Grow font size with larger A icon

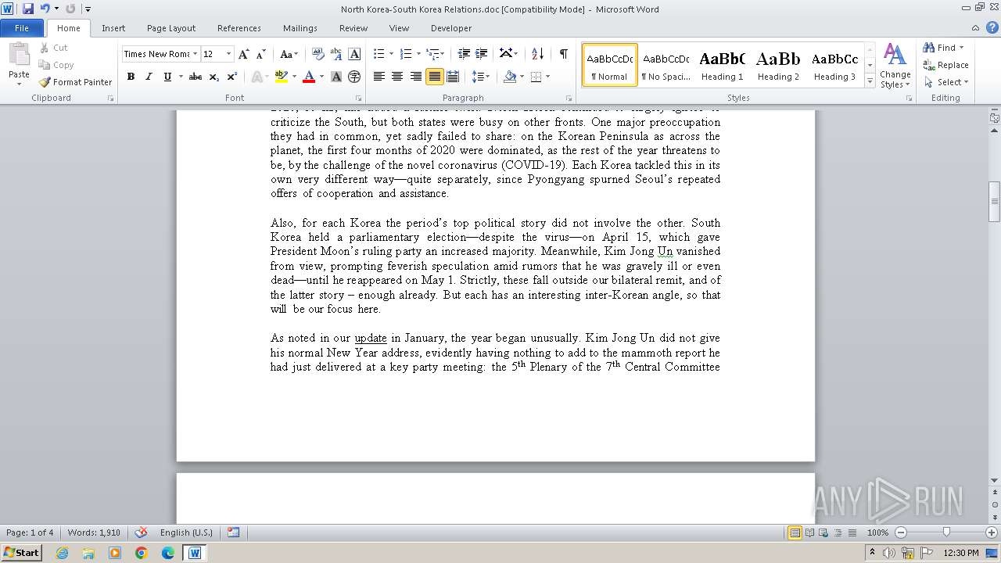[x=244, y=54]
